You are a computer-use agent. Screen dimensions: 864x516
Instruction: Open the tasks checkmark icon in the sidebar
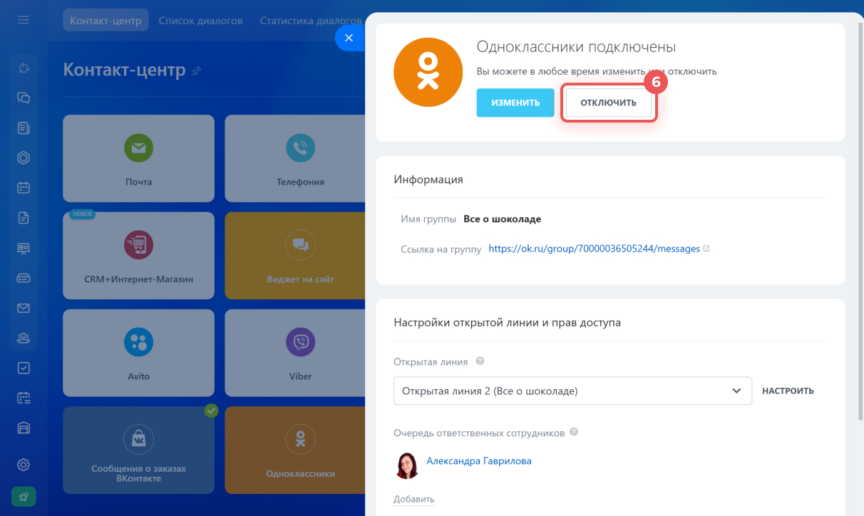pos(24,368)
